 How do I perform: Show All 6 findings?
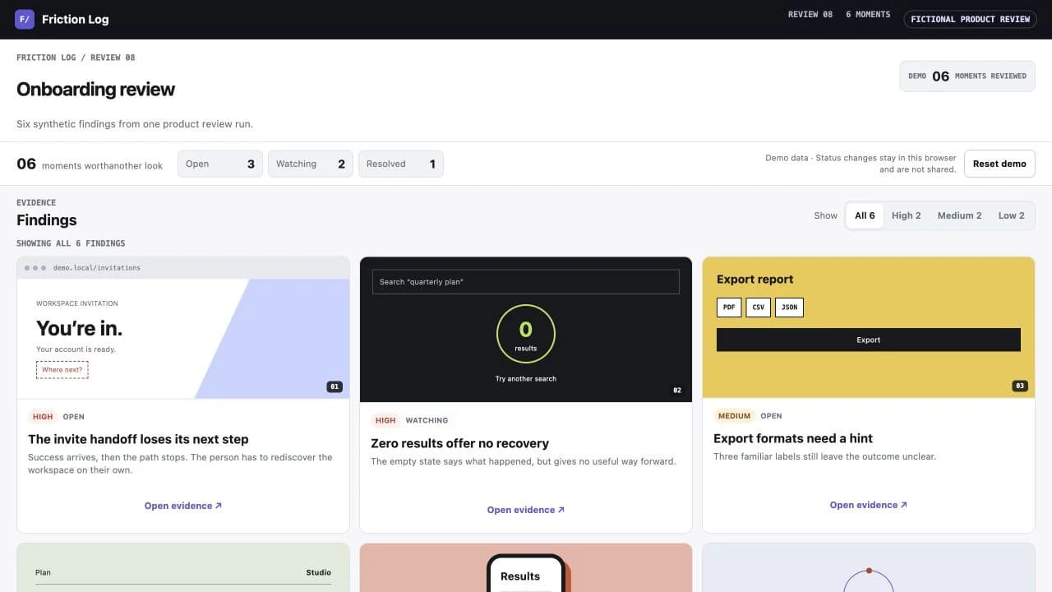coord(865,215)
